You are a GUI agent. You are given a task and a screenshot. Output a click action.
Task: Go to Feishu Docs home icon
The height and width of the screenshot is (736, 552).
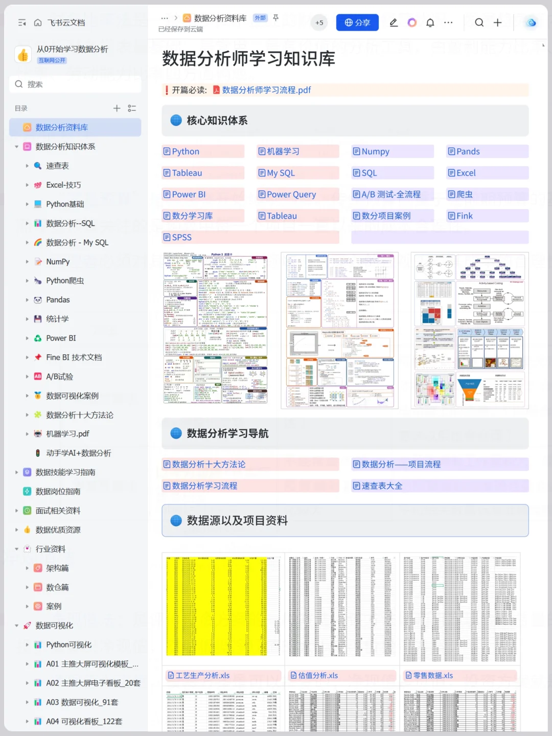(38, 22)
